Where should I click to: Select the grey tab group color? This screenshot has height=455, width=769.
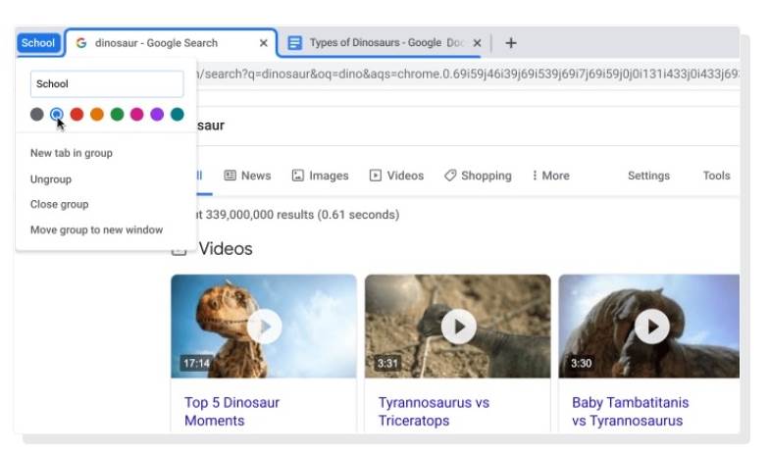37,115
